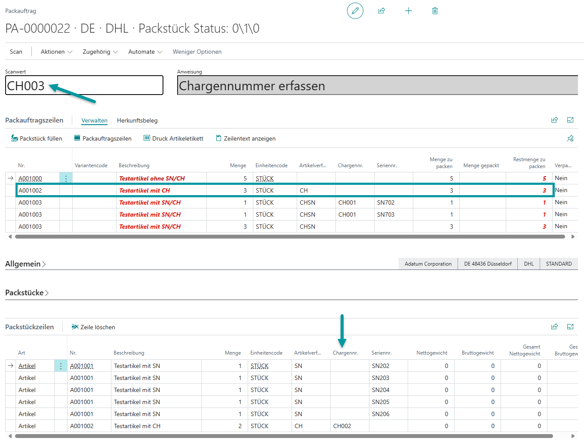Click the pencil edit icon
The image size is (584, 444).
355,11
